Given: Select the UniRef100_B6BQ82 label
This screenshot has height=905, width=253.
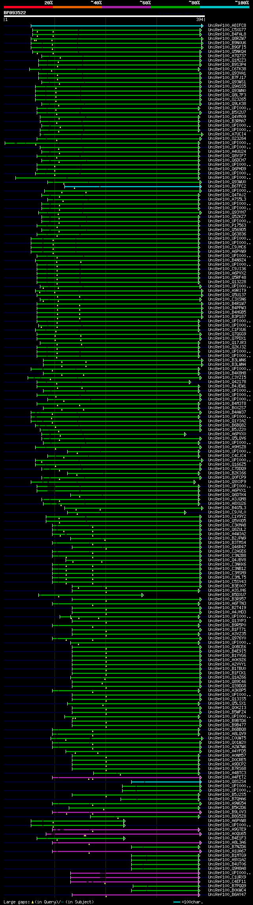Looking at the screenshot, I should click(227, 425).
